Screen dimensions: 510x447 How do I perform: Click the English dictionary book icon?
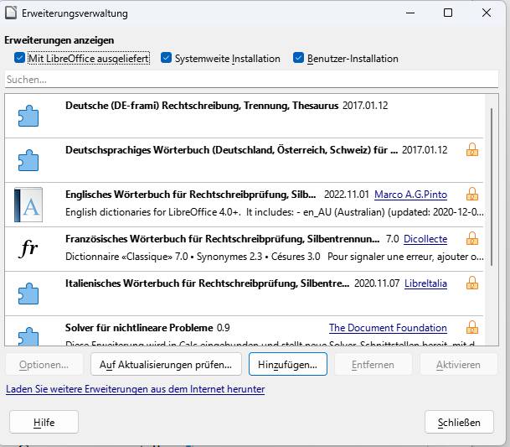[28, 205]
